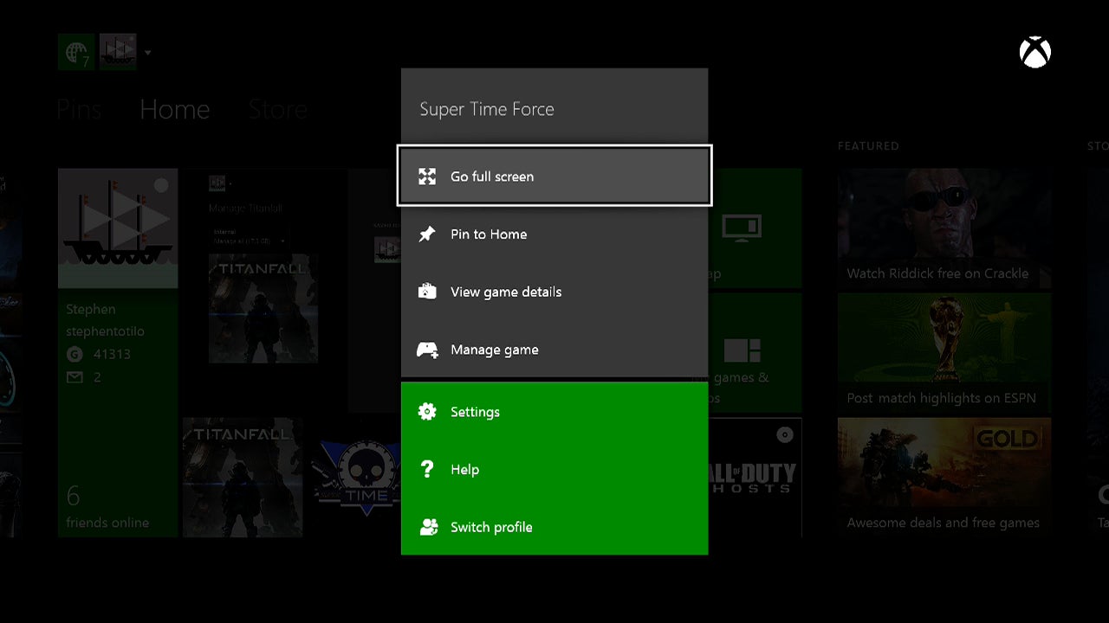Select the Go full screen menu entry
1109x623 pixels.
[554, 177]
